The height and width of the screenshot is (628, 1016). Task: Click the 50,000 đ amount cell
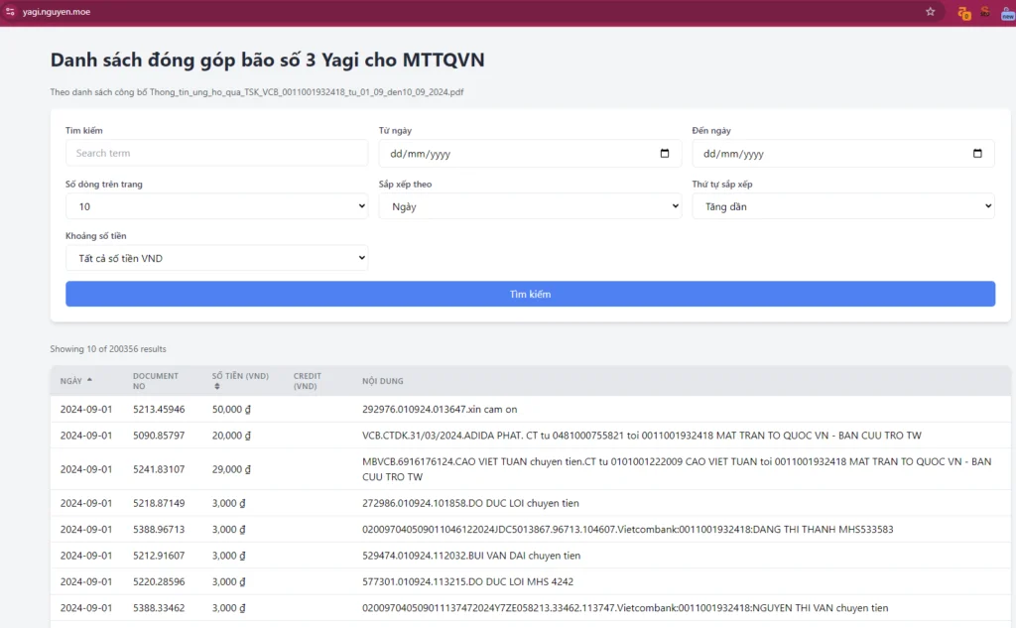coord(231,410)
